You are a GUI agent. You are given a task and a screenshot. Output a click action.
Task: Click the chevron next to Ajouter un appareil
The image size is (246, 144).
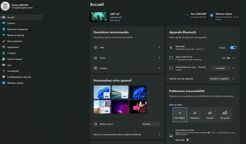pyautogui.click(x=233, y=78)
